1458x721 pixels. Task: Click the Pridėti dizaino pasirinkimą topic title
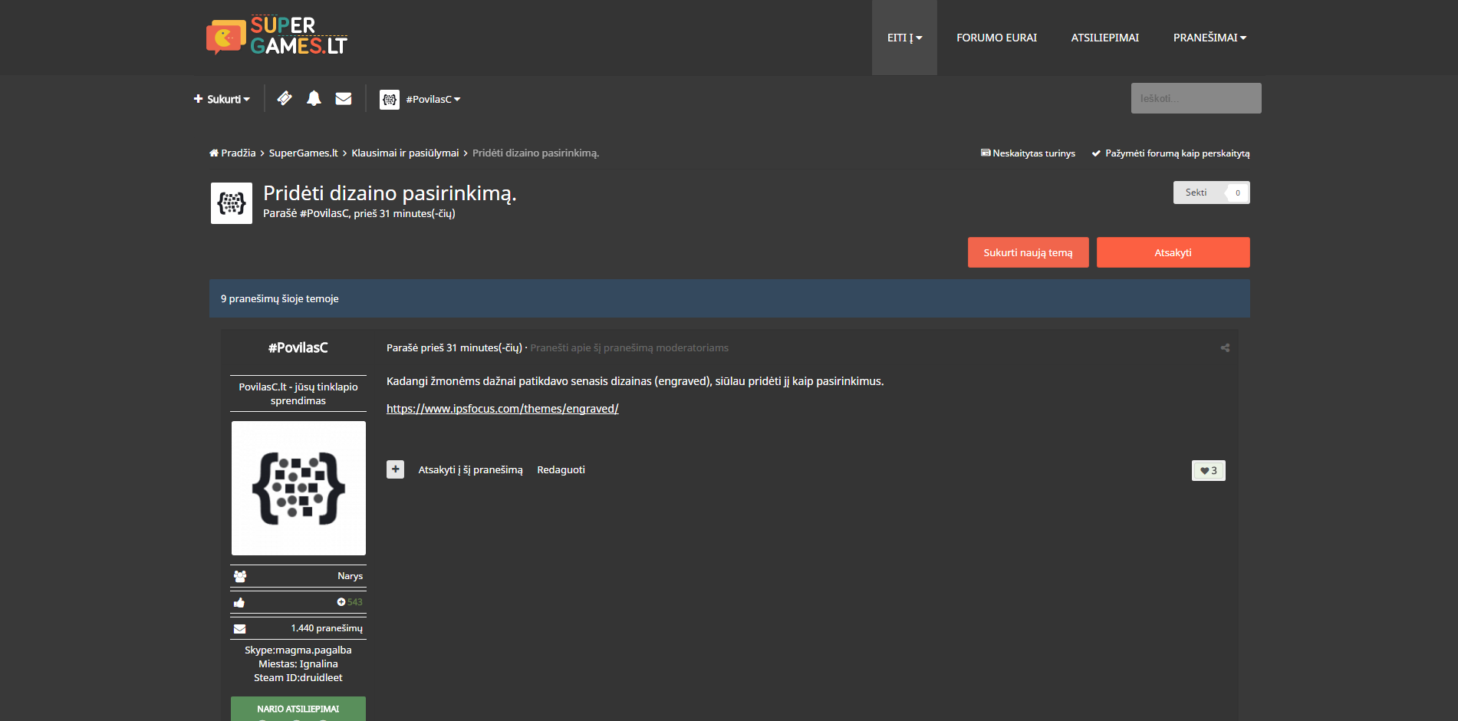click(390, 193)
